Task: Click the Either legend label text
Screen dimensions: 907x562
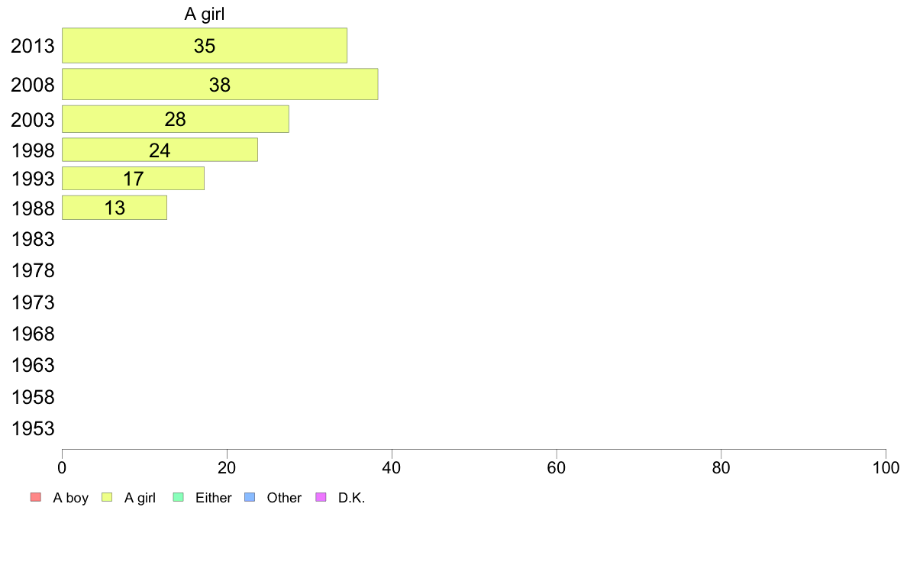Action: pos(214,498)
